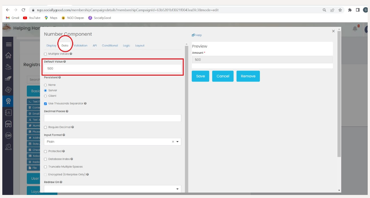Screen dimensions: 370x198
Task: Click browser zoom magnifier icon
Action: [325, 10]
